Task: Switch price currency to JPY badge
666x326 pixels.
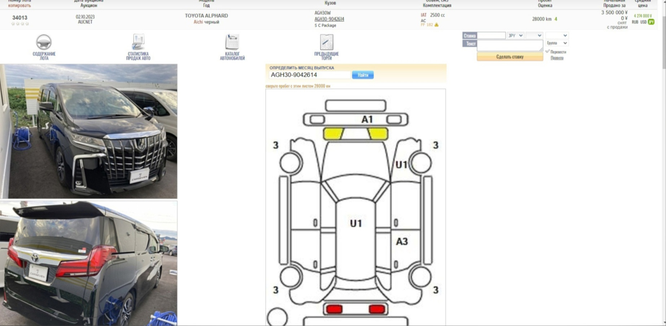Action: [x=651, y=22]
